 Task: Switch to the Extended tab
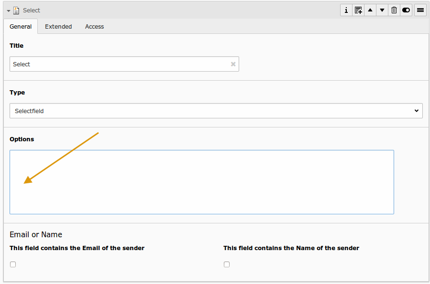pyautogui.click(x=58, y=26)
